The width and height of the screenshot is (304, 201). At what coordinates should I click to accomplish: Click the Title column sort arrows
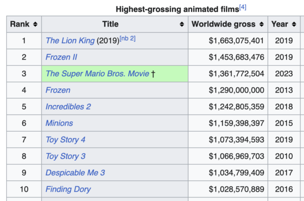click(x=182, y=24)
